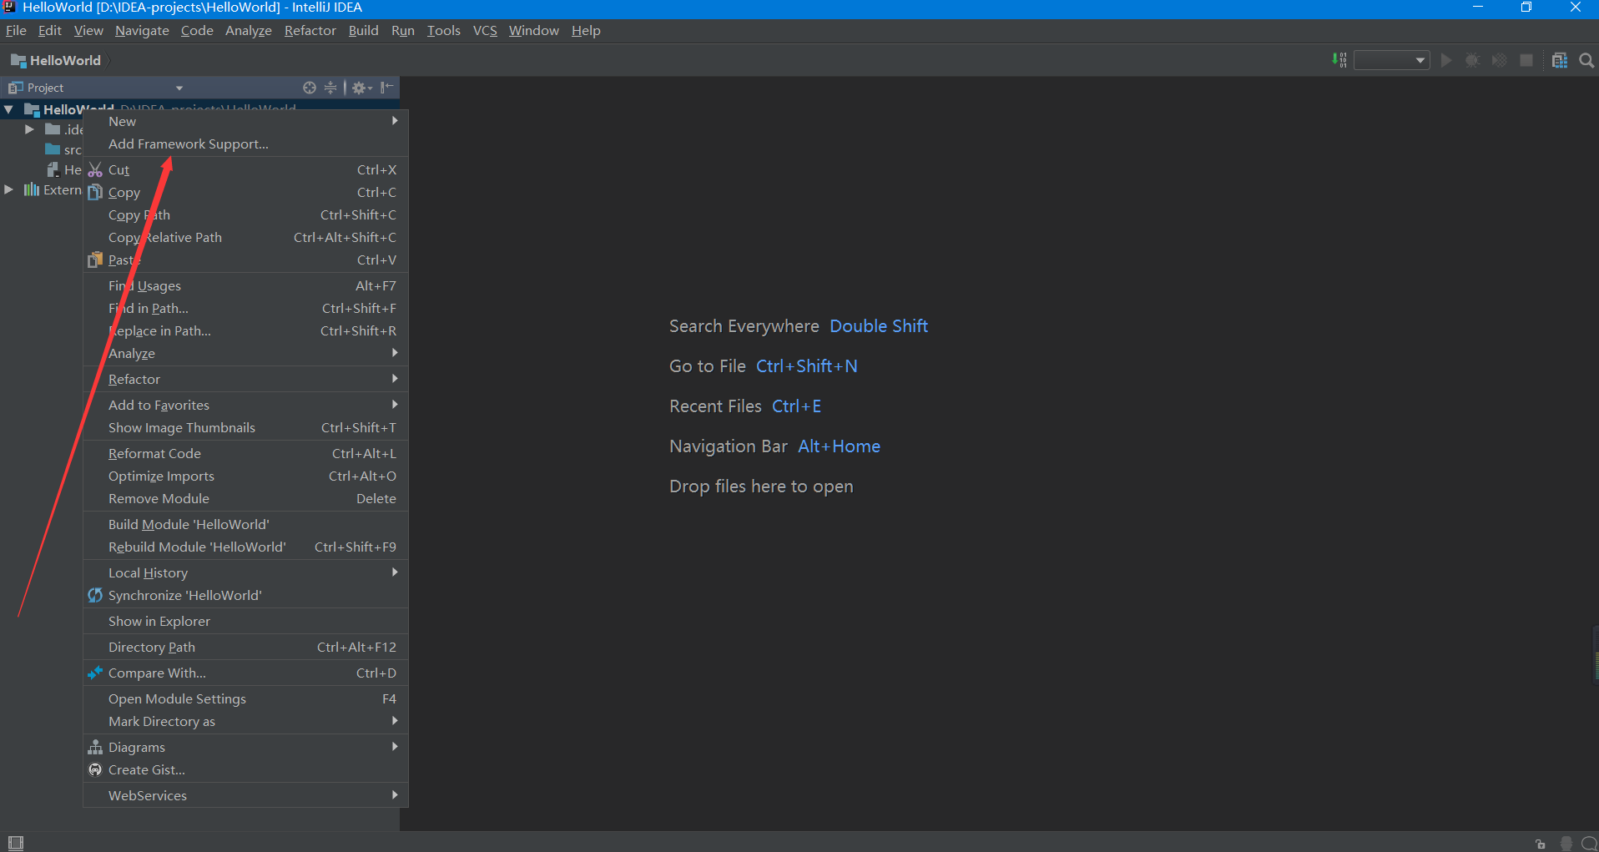The width and height of the screenshot is (1599, 852).
Task: Choose Remove Module entry
Action: [x=245, y=498]
